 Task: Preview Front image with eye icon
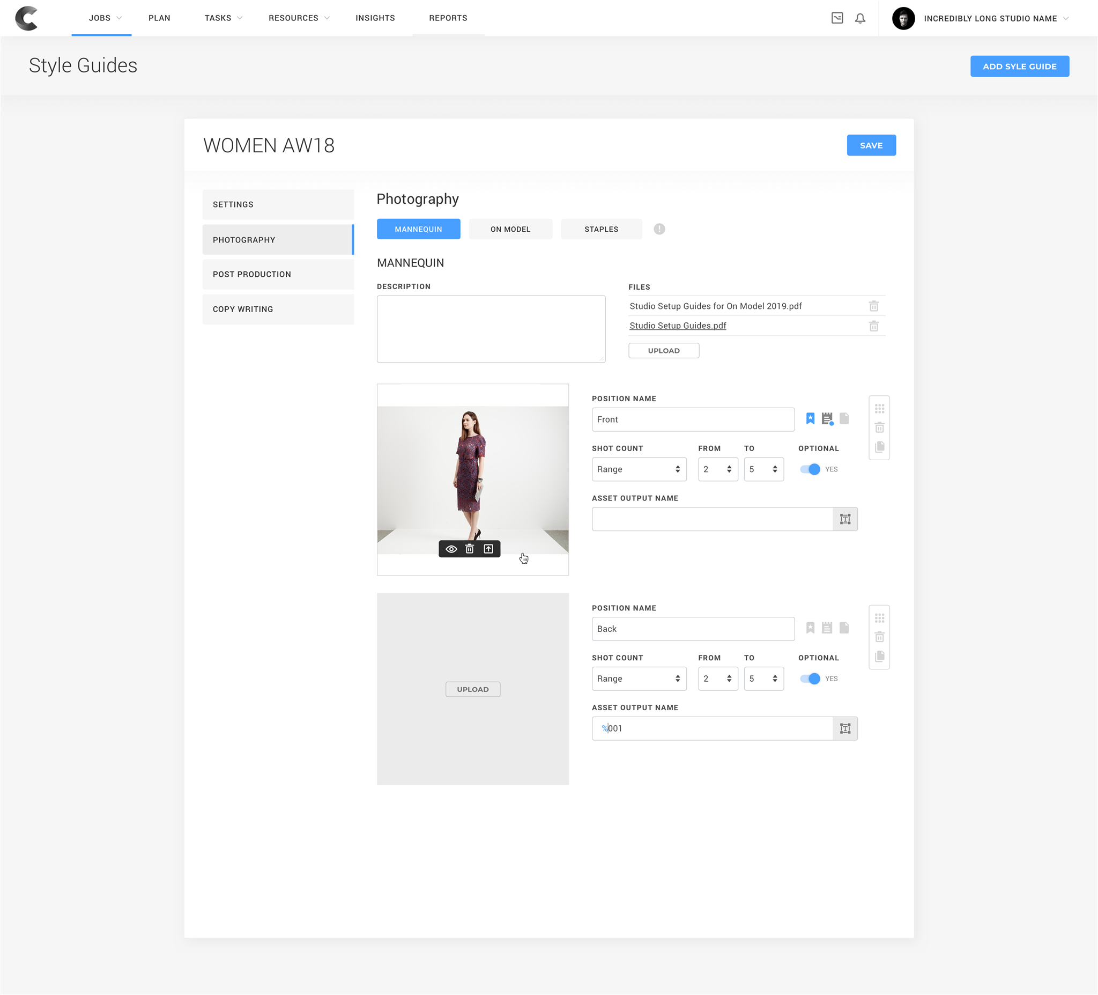coord(451,549)
